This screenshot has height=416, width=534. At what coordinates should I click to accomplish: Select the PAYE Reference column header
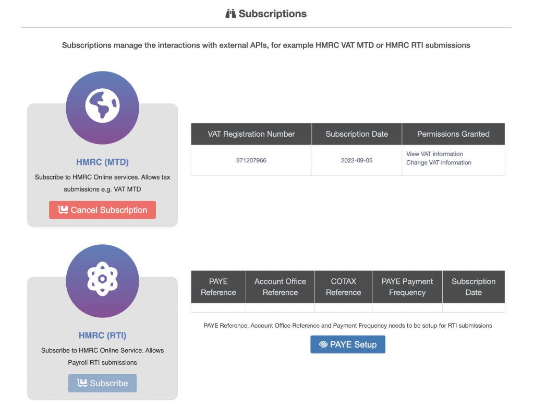pyautogui.click(x=218, y=287)
